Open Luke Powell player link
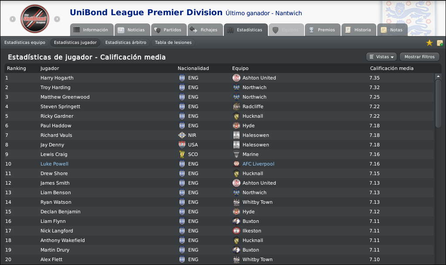The height and width of the screenshot is (265, 446). pos(54,164)
